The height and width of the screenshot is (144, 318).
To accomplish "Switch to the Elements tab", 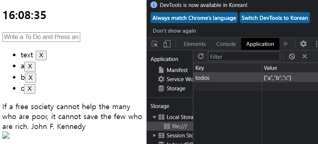I will [x=195, y=44].
